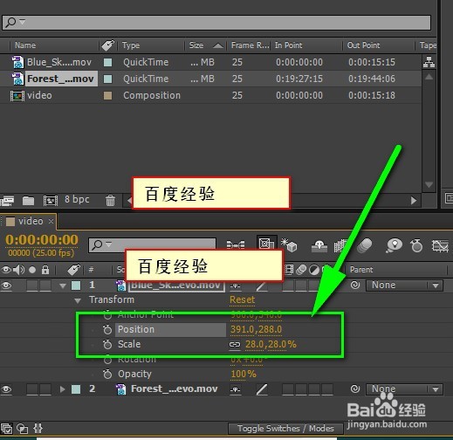The height and width of the screenshot is (440, 453).
Task: Toggle Live Update button
Action: point(266,244)
